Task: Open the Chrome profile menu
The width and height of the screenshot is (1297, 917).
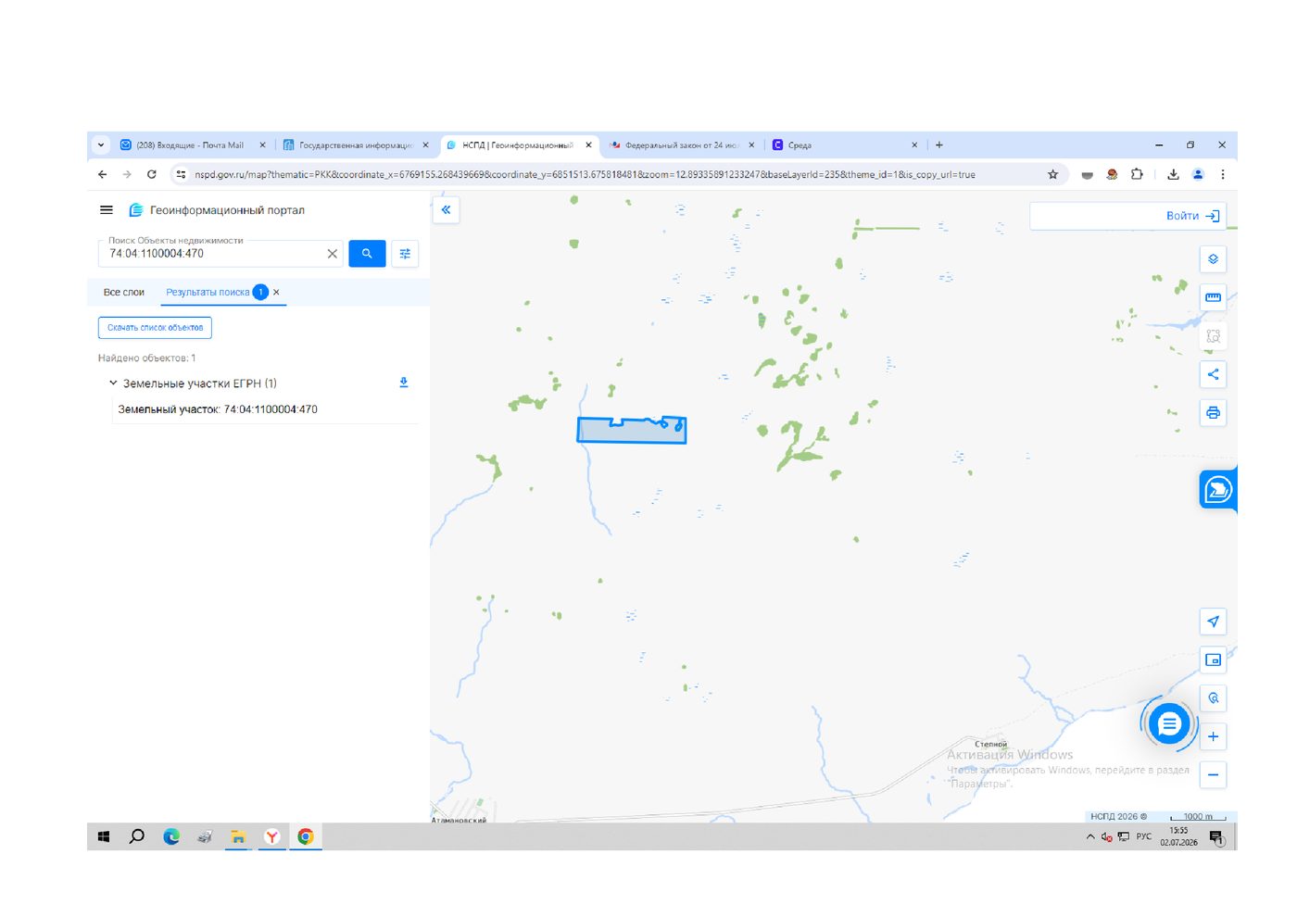Action: (1198, 174)
